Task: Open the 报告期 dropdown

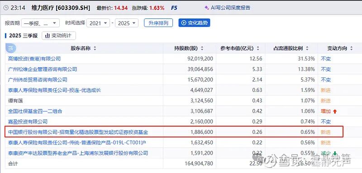Action: (x=40, y=23)
